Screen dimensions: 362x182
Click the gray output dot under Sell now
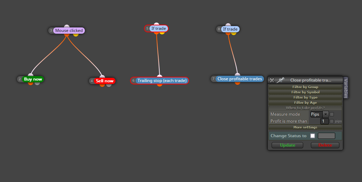click(x=109, y=85)
